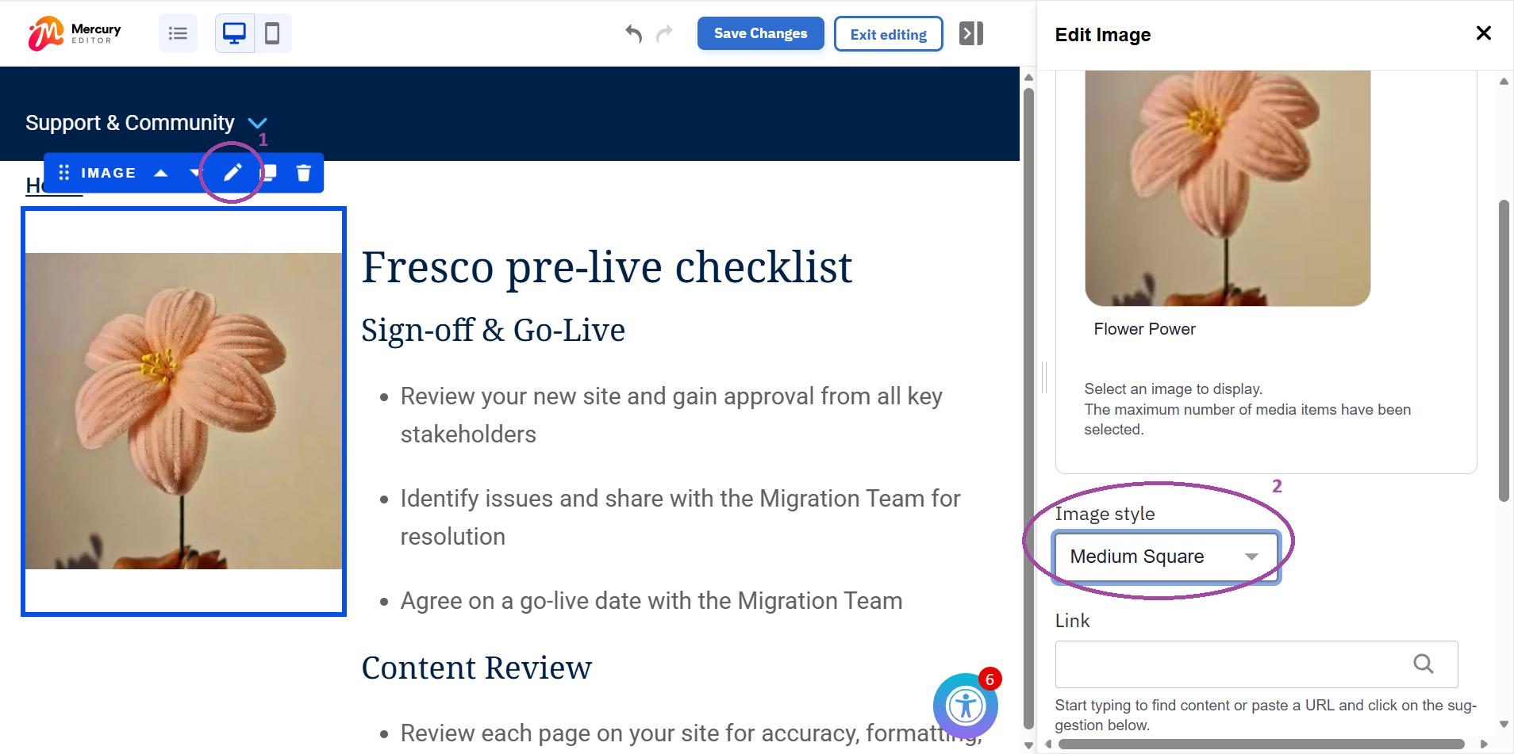Viewport: 1514px width, 754px height.
Task: Open the accessibility widget
Action: click(965, 705)
